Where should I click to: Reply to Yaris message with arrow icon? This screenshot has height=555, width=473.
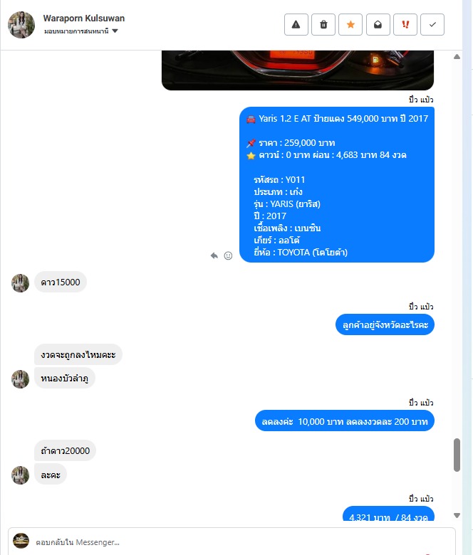coord(214,255)
